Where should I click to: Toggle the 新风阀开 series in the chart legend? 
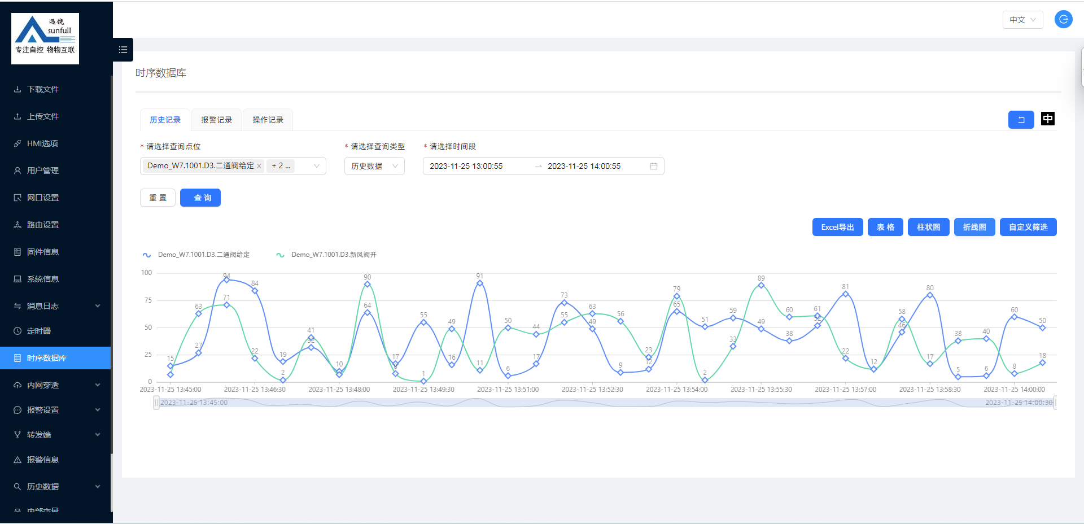[x=326, y=255]
